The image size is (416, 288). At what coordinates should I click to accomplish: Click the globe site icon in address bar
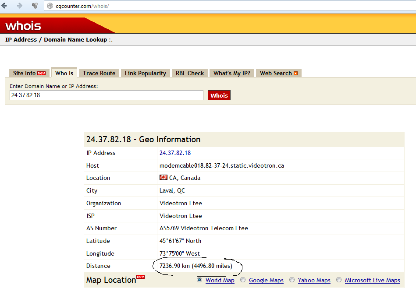tap(50, 6)
